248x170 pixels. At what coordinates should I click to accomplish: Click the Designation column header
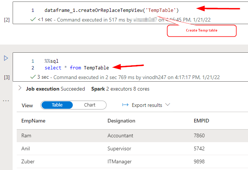tap(121, 121)
